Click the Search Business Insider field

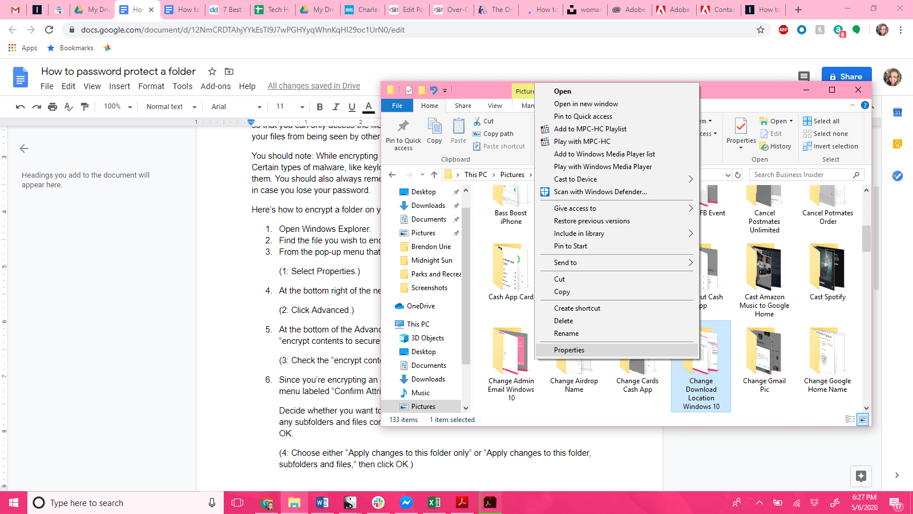tap(802, 175)
